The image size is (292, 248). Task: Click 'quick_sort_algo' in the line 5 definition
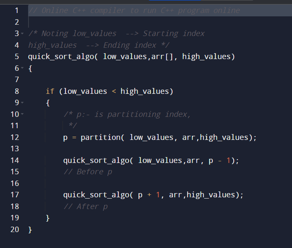pyautogui.click(x=61, y=57)
